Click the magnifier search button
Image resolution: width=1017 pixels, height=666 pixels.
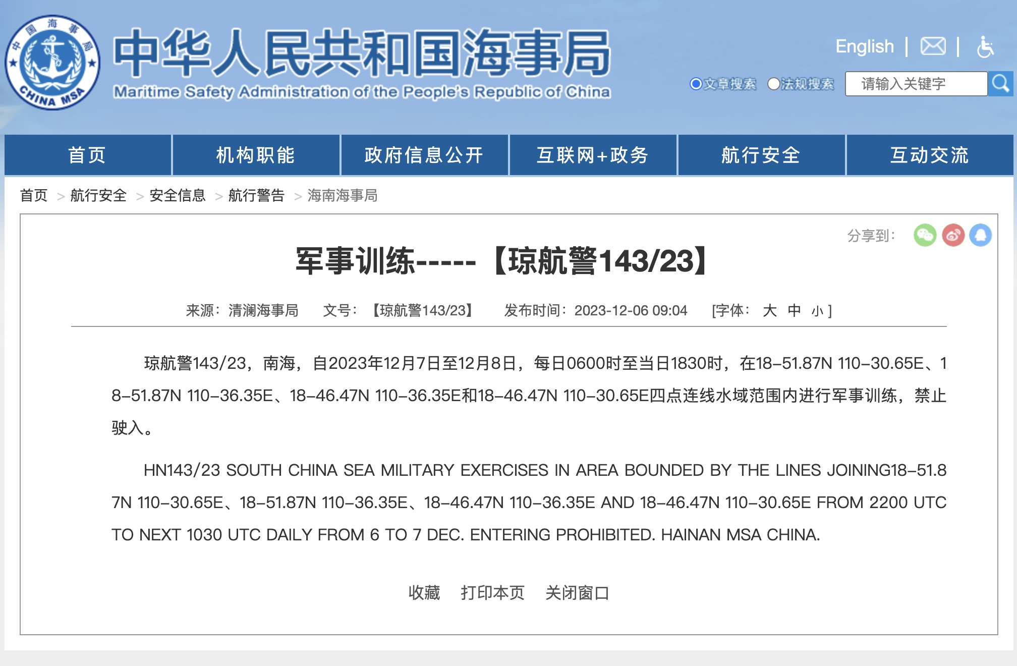point(1000,84)
